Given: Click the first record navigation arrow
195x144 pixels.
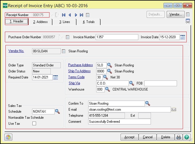Looking at the screenshot, I should point(64,15).
